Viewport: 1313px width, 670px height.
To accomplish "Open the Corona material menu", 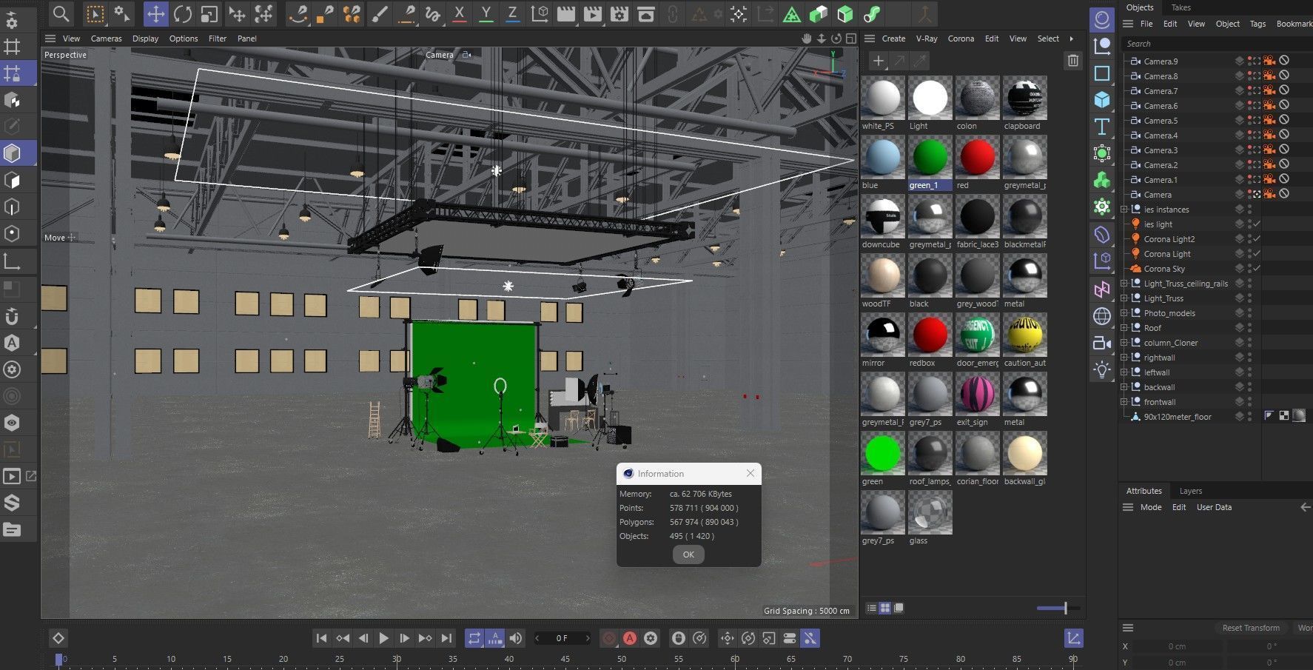I will [961, 38].
